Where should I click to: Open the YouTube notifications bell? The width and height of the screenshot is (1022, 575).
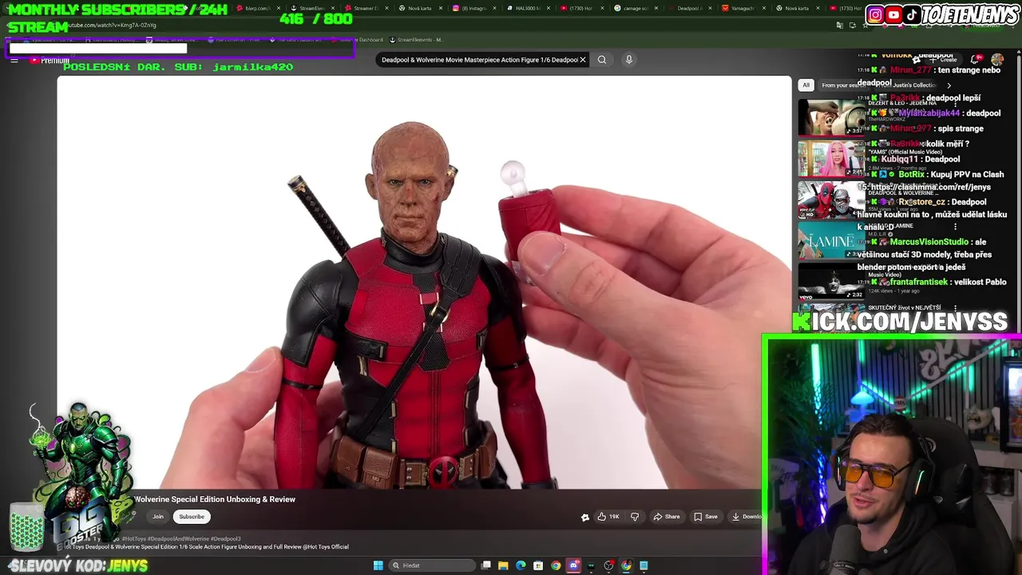click(976, 60)
